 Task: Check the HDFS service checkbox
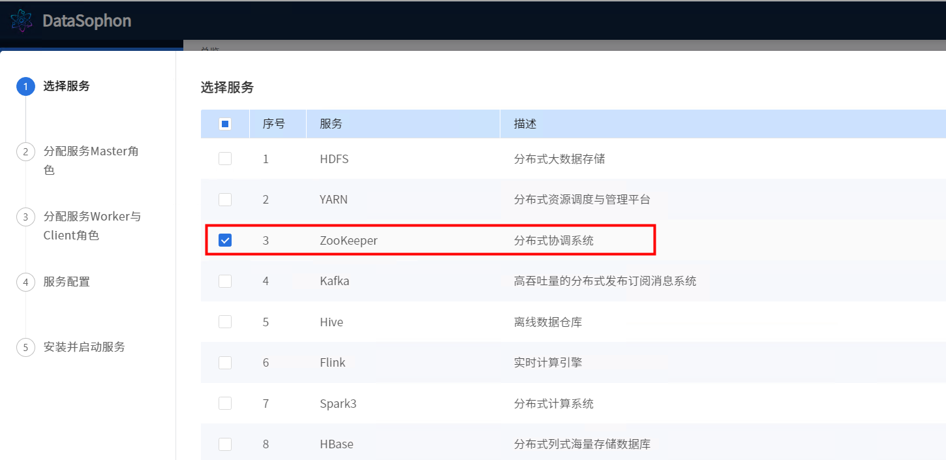pos(225,159)
